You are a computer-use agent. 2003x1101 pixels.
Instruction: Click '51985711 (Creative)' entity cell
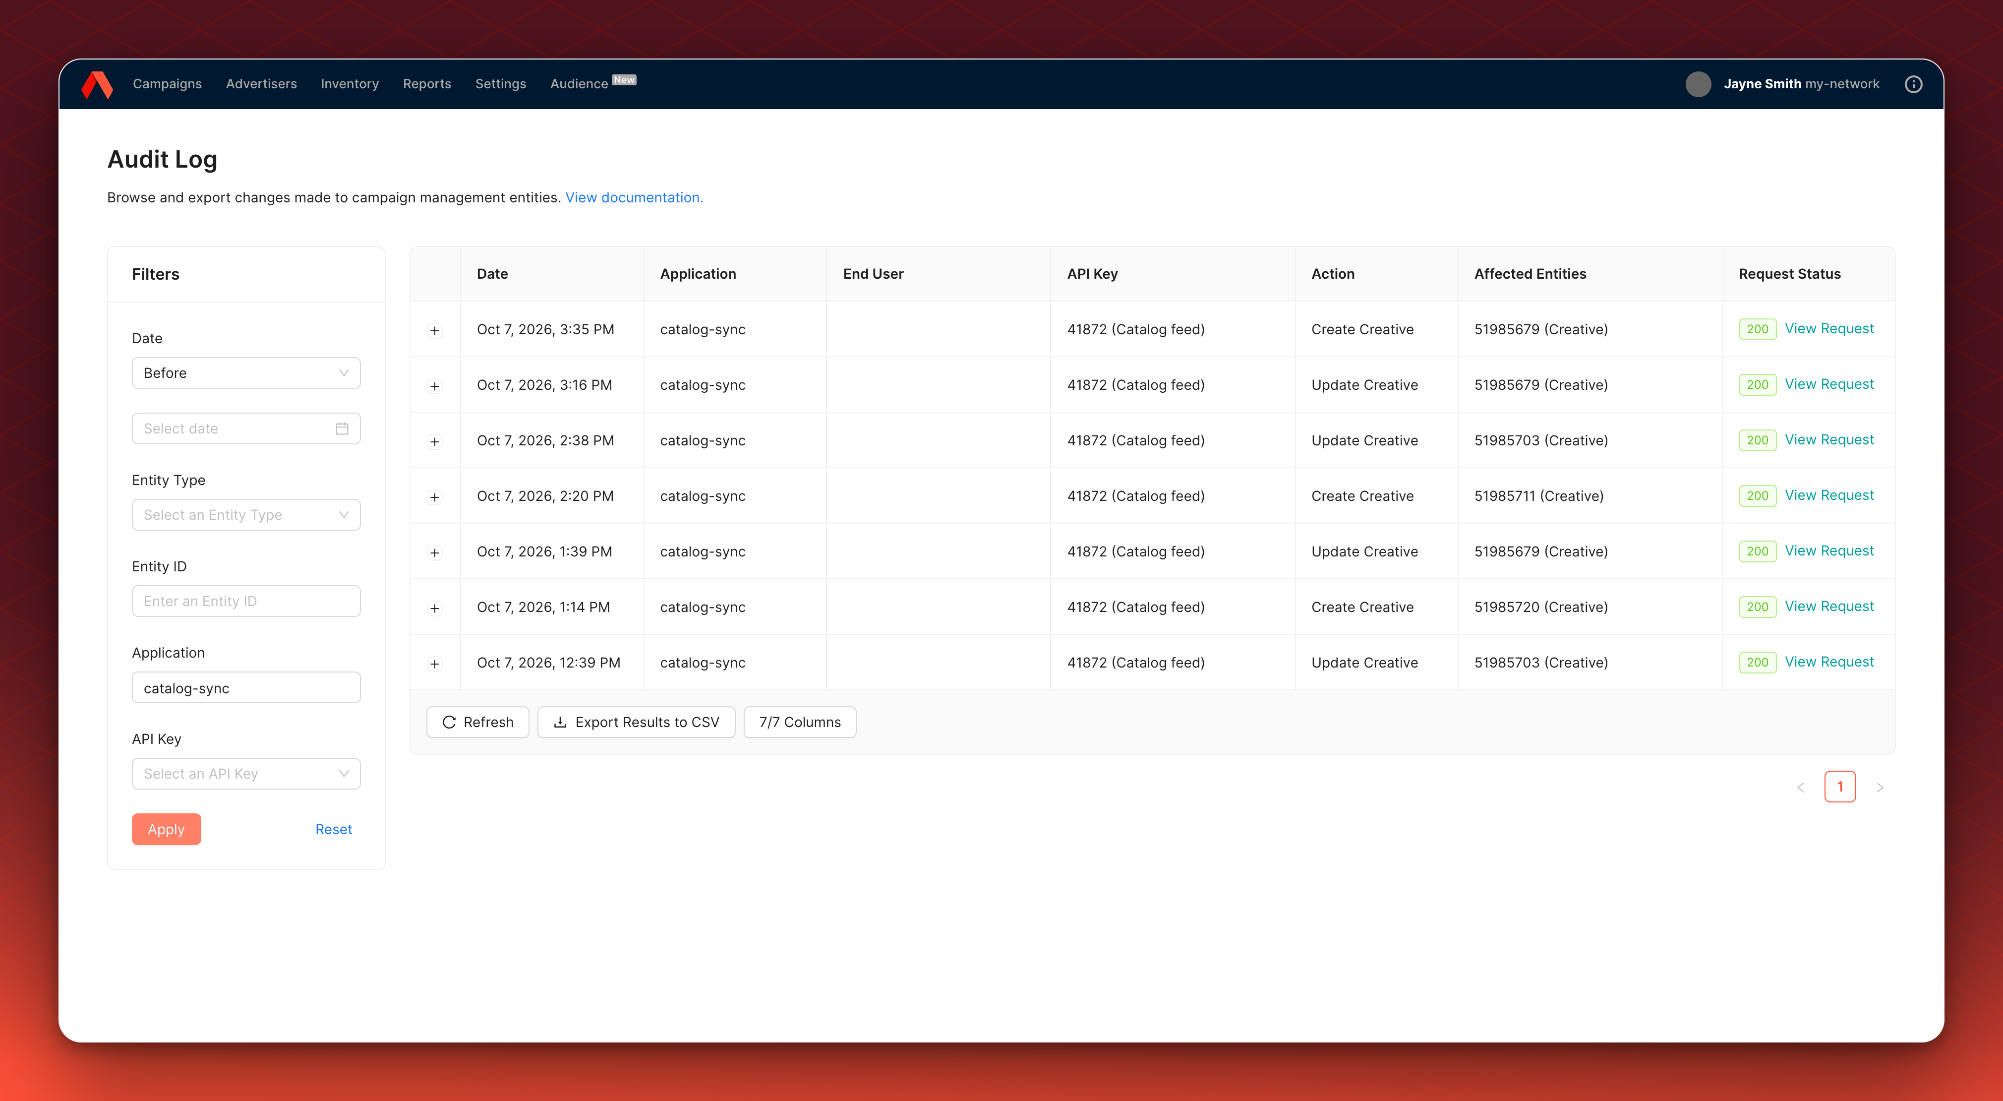tap(1539, 496)
